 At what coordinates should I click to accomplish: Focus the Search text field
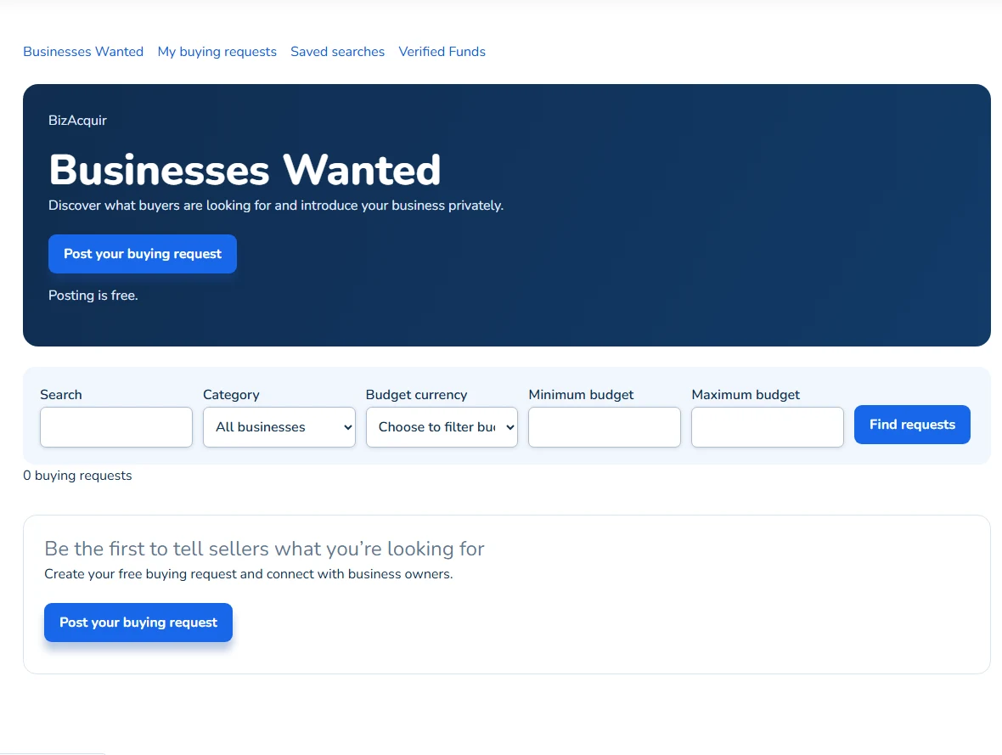point(116,427)
